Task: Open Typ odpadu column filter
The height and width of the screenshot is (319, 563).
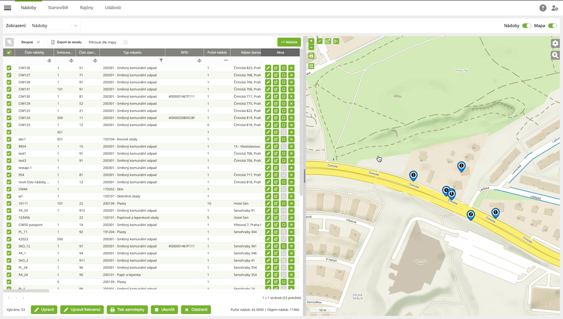Action: [161, 60]
